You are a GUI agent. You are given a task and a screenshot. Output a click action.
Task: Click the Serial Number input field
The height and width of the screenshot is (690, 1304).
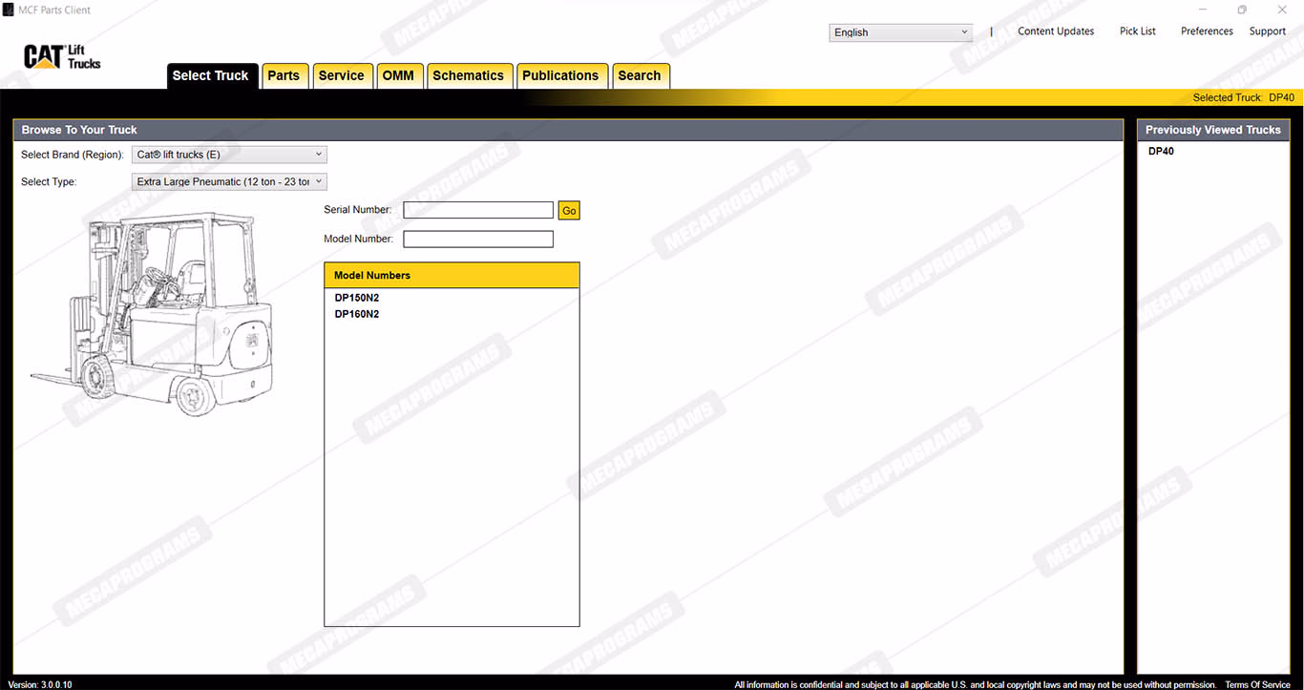point(477,210)
